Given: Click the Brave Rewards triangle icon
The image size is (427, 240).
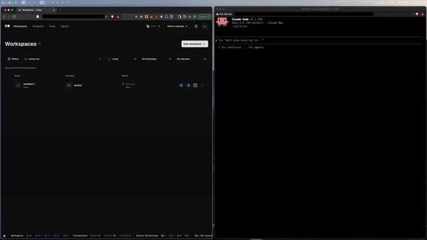Looking at the screenshot, I should (x=118, y=16).
